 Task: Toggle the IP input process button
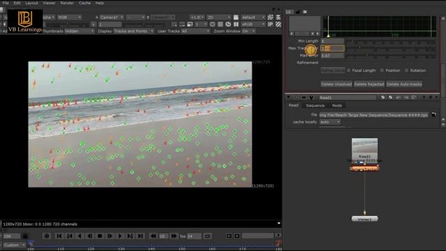tap(270, 24)
